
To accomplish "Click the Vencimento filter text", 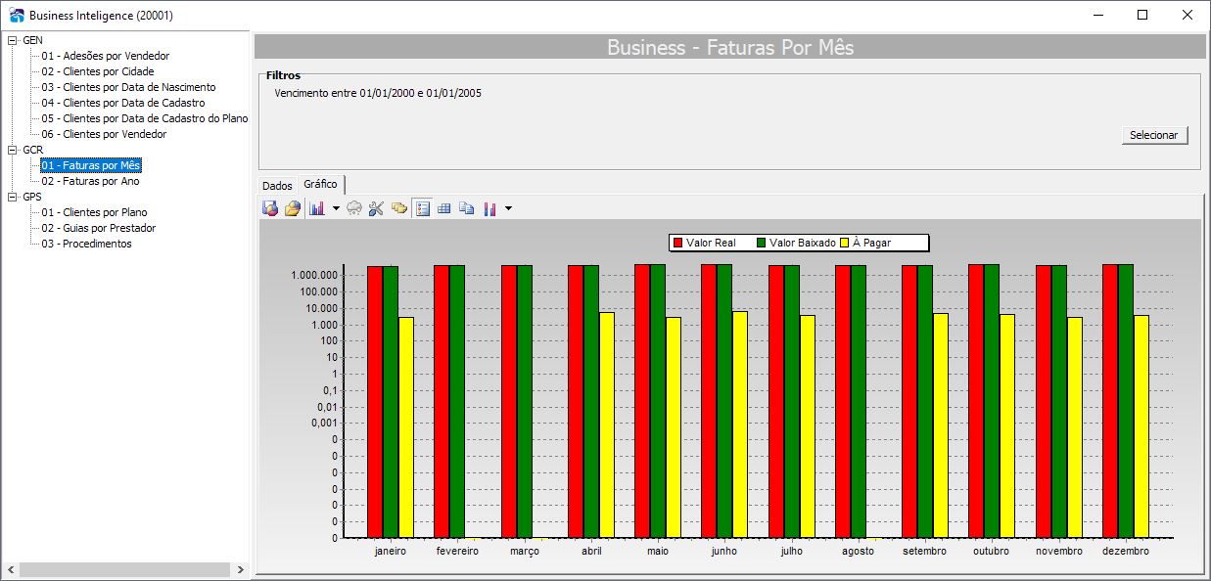I will 378,94.
